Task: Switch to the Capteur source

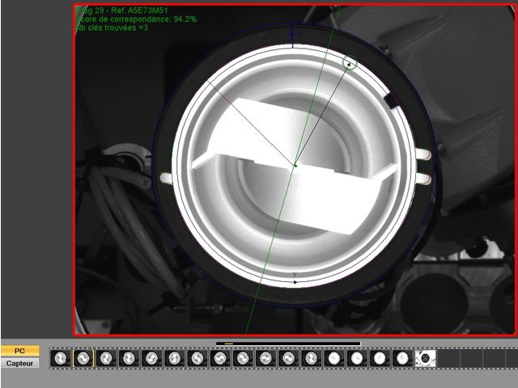Action: pos(20,363)
